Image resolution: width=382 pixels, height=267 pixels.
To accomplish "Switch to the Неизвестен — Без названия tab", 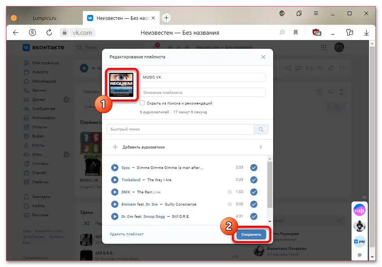I will (x=121, y=18).
